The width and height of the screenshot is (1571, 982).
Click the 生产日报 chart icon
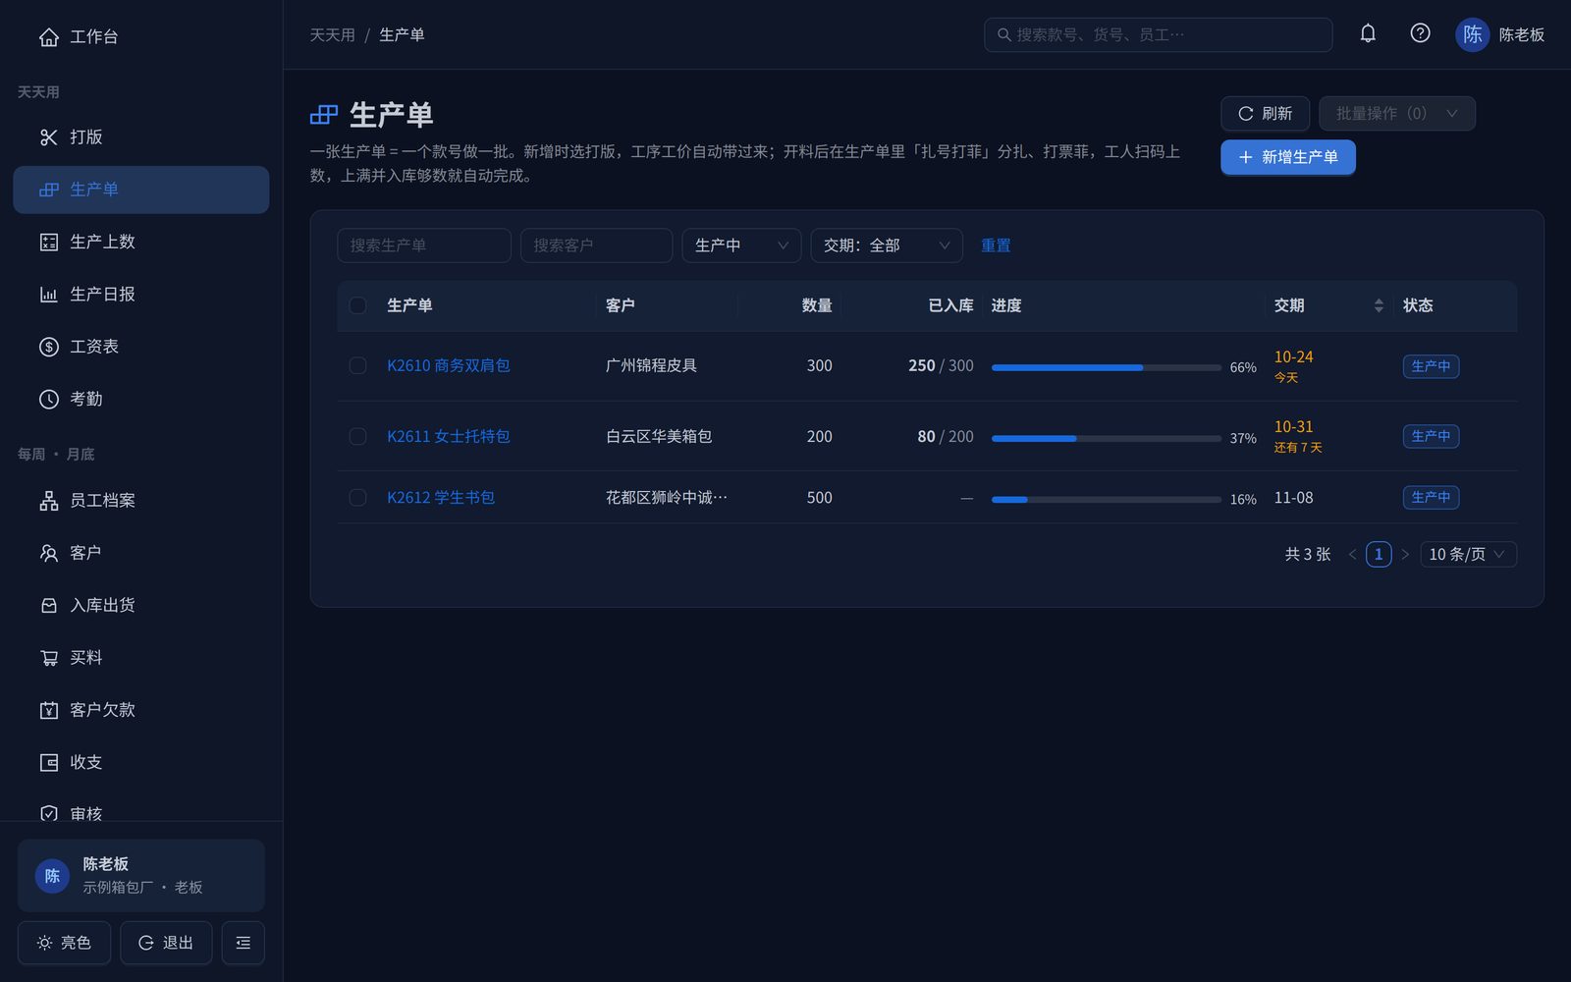49,295
